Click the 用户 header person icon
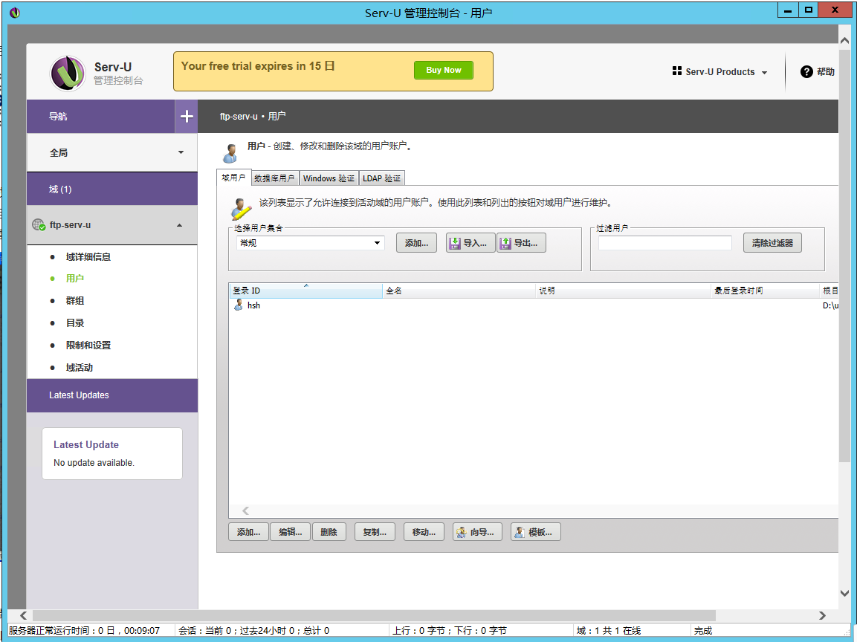This screenshot has width=857, height=642. tap(230, 153)
